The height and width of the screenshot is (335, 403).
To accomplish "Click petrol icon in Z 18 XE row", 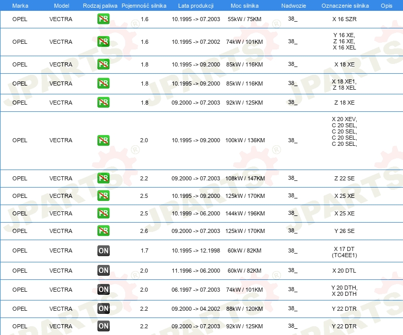I will point(103,103).
